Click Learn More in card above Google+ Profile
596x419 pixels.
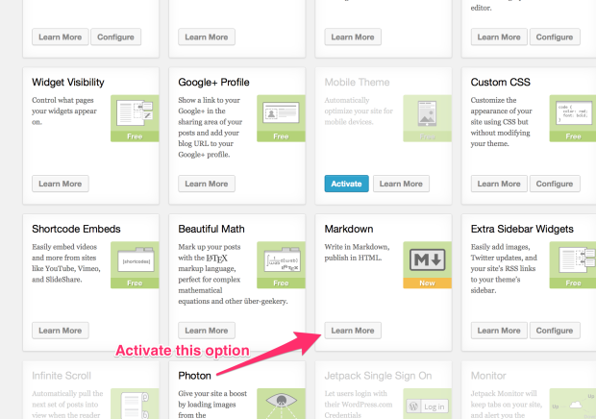(x=207, y=37)
